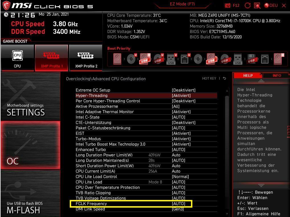The image size is (290, 217).
Task: Toggle the EIST setting
Action: 146,133
